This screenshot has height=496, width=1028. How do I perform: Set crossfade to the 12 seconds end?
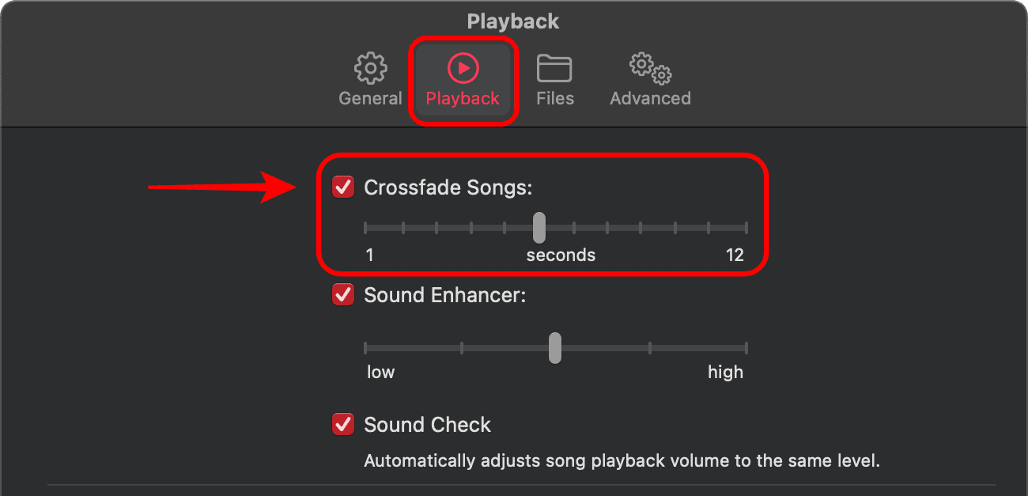746,228
